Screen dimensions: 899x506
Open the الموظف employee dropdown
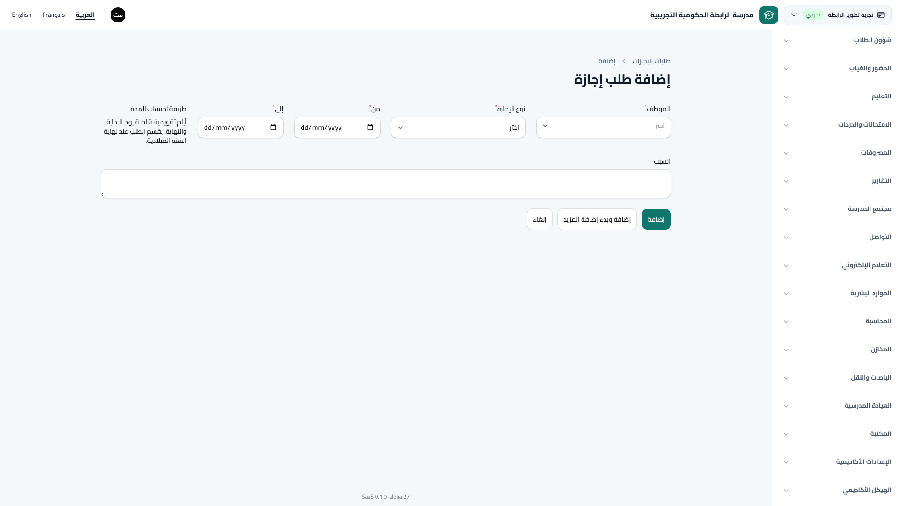coord(603,127)
